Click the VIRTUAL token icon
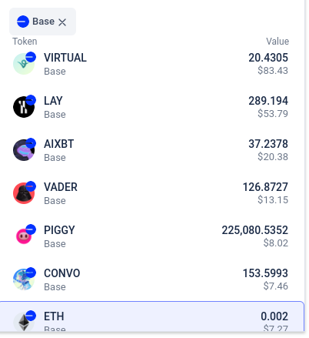The width and height of the screenshot is (309, 338). tap(24, 64)
